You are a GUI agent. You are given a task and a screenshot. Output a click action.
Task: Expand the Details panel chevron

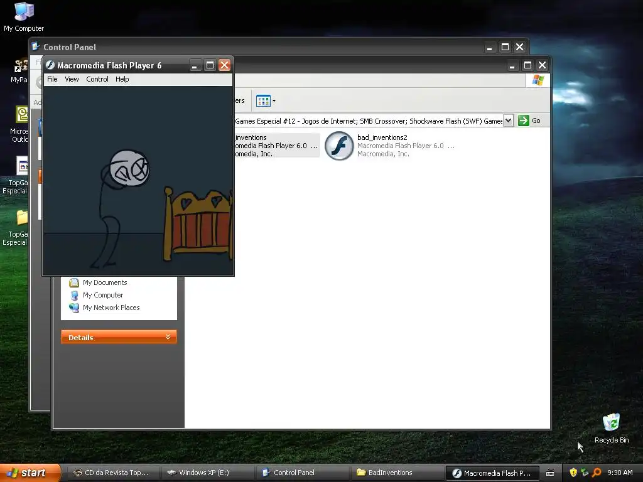coord(168,337)
